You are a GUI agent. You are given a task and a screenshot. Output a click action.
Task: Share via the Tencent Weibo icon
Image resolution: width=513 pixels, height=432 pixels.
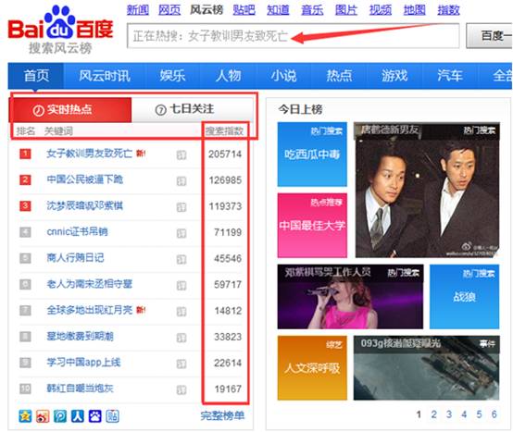(x=60, y=416)
